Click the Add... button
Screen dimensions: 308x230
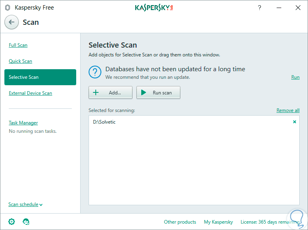pyautogui.click(x=111, y=92)
